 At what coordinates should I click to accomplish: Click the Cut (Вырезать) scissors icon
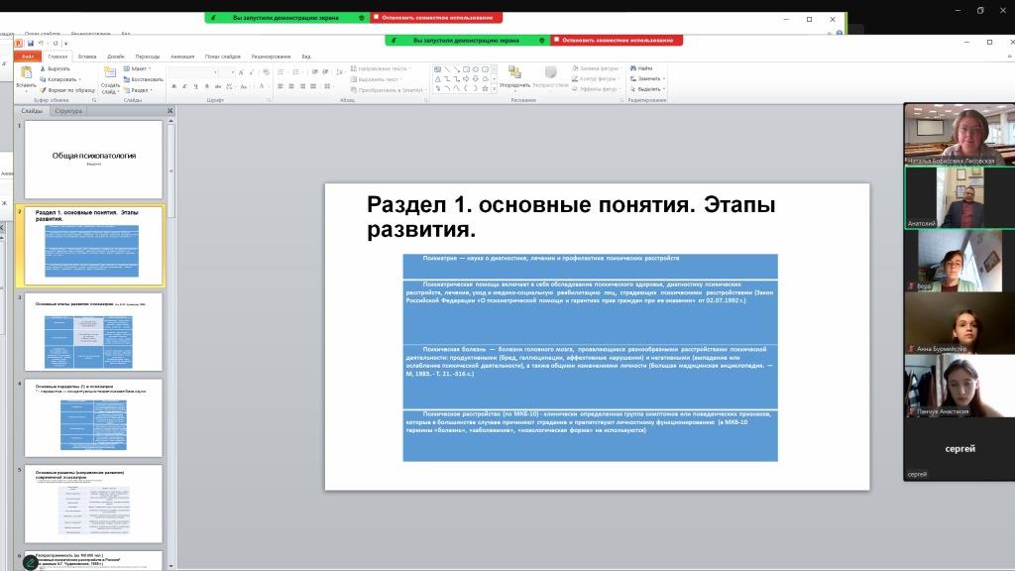tap(44, 68)
